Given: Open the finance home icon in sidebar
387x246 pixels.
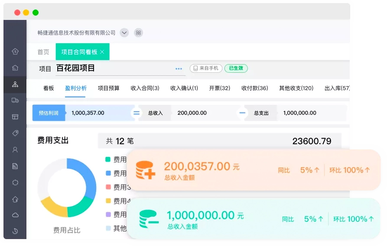Looking at the screenshot, I should [x=15, y=51].
